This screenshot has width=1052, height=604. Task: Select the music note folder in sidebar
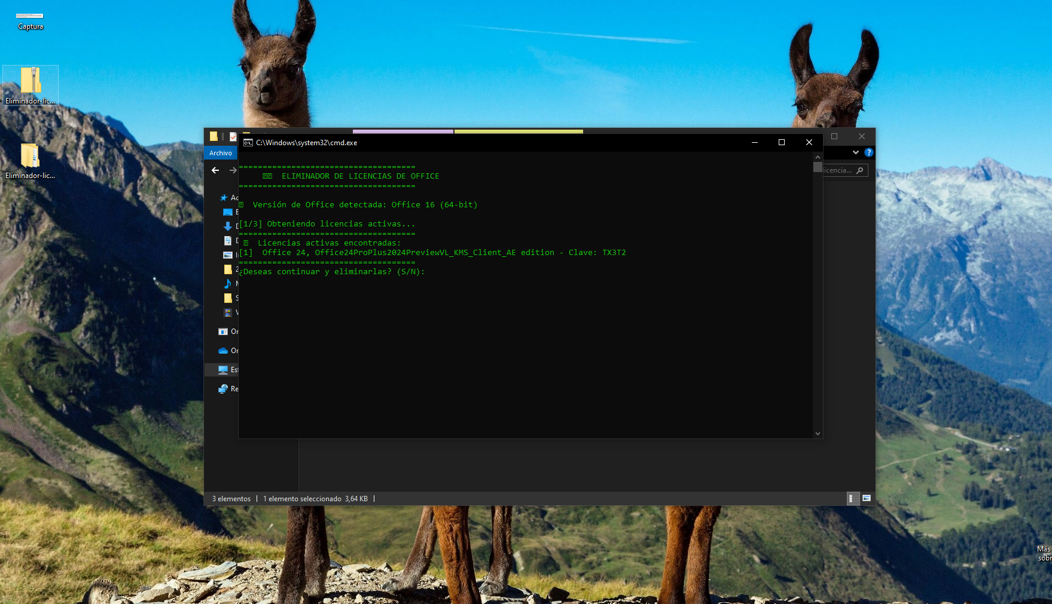tap(227, 284)
